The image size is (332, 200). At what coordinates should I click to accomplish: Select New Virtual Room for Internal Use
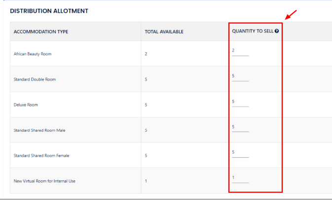44,181
